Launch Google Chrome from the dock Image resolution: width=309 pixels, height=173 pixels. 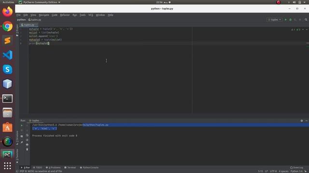[x=8, y=26]
